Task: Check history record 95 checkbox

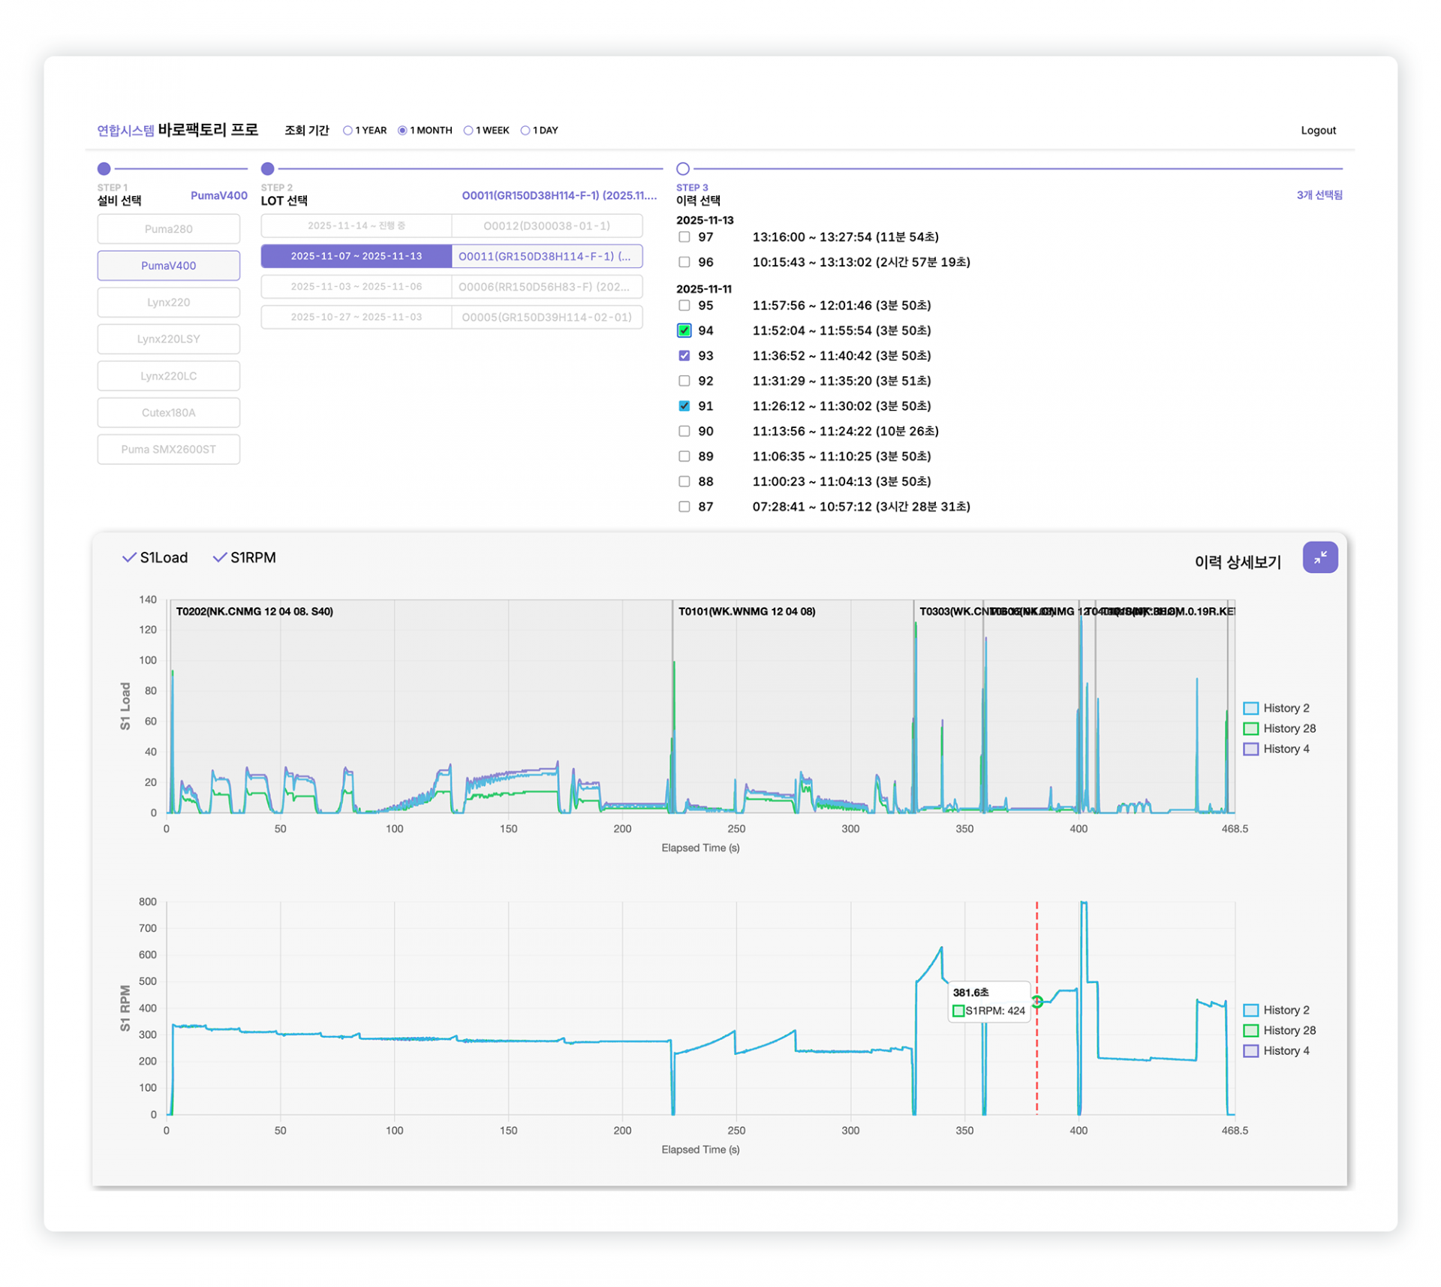Action: (684, 306)
